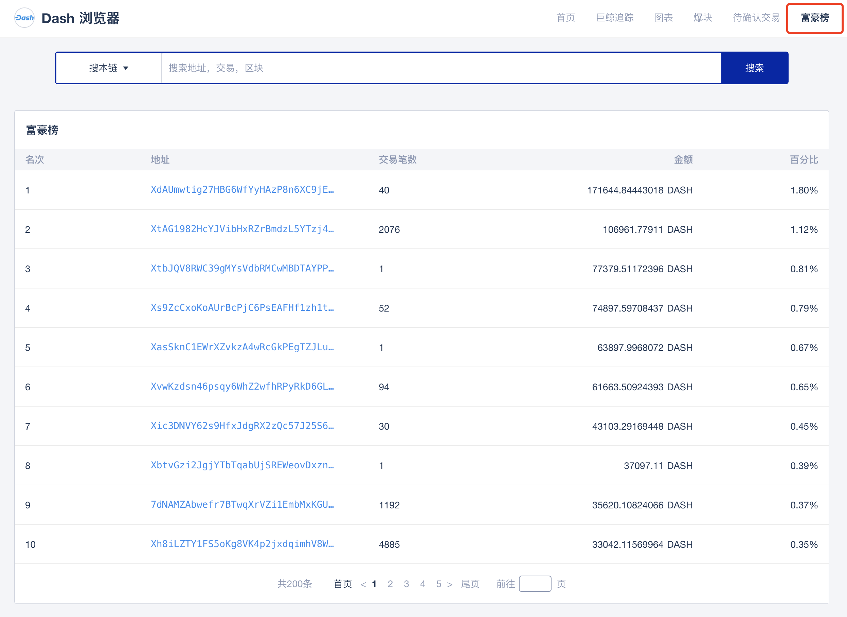Viewport: 847px width, 617px height.
Task: Open the 巨鲸追踪 nav item
Action: 614,18
